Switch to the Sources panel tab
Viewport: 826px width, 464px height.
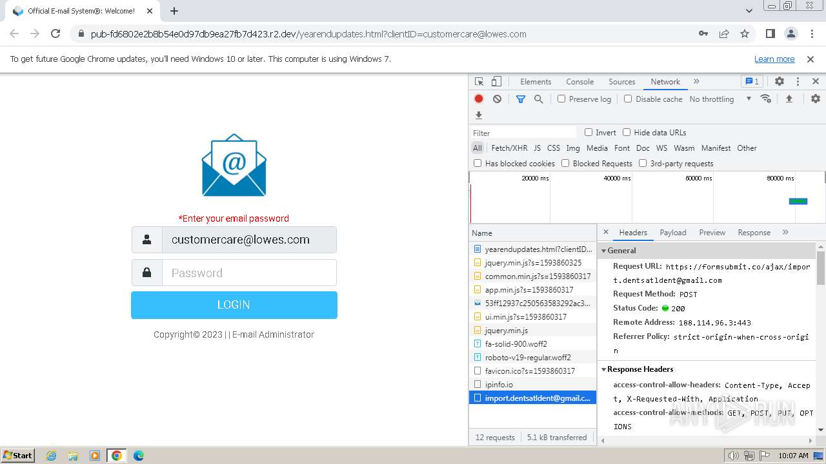pyautogui.click(x=622, y=82)
